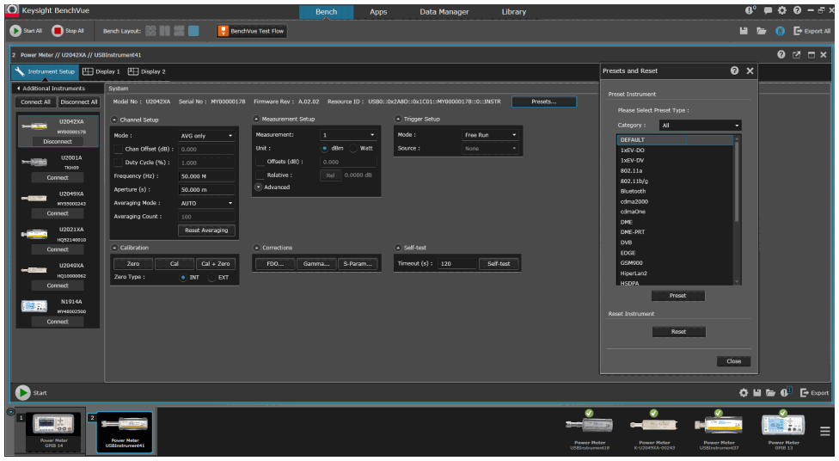The width and height of the screenshot is (839, 461).
Task: Click the help icon in Presets and Reset
Action: pyautogui.click(x=735, y=71)
